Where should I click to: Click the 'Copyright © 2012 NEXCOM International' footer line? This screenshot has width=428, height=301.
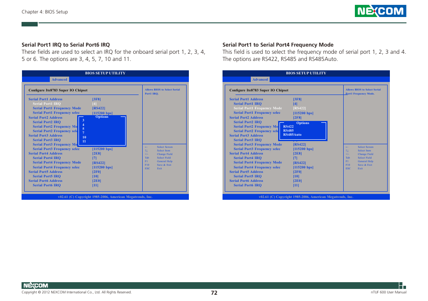coord(76,292)
